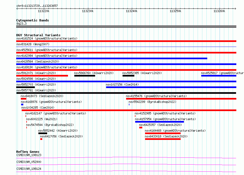Select the red bar of nsv6433018
Viewport: 244px width, 175px height.
coord(163,139)
